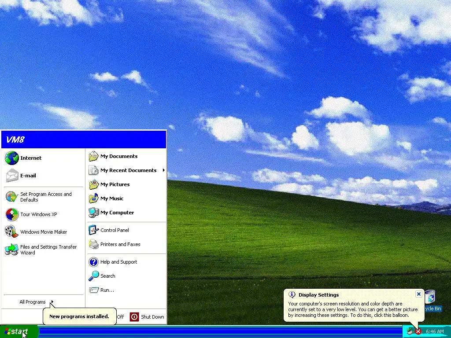This screenshot has height=338, width=451.
Task: Click the Windows Movie Maker label
Action: 44,231
